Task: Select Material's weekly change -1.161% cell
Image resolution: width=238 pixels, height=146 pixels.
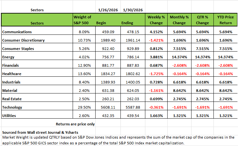Action: (156, 90)
